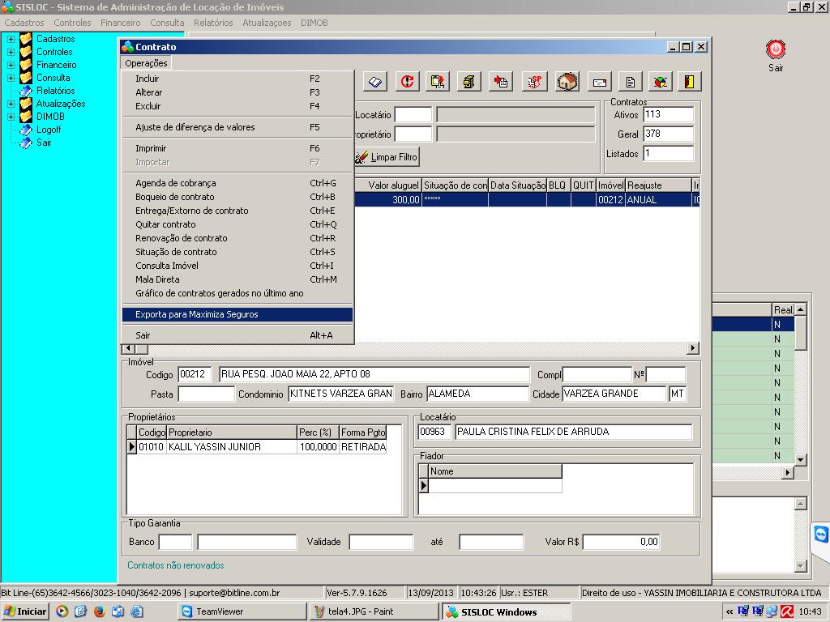Click the red power Sair icon
830x622 pixels.
[x=776, y=49]
